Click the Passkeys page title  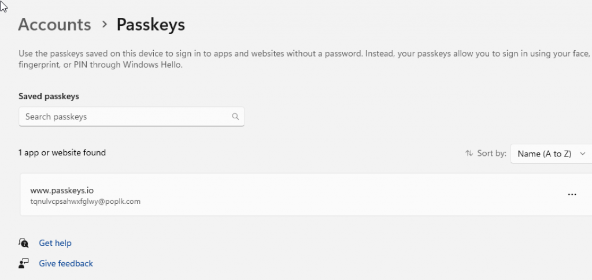[x=150, y=25]
